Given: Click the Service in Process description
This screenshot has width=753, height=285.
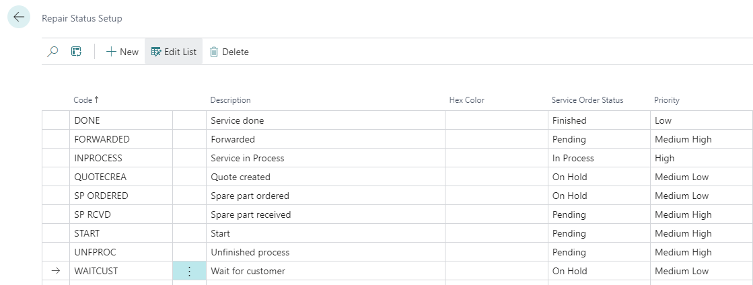Looking at the screenshot, I should pos(247,158).
